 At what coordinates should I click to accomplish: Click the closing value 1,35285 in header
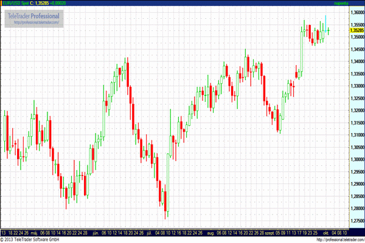(x=48, y=4)
